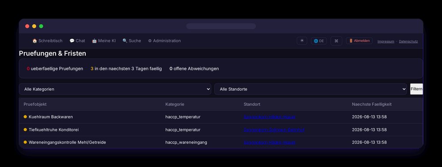Viewport: 442px width, 167px height.
Task: Log out with the Abmelden button
Action: [x=359, y=41]
